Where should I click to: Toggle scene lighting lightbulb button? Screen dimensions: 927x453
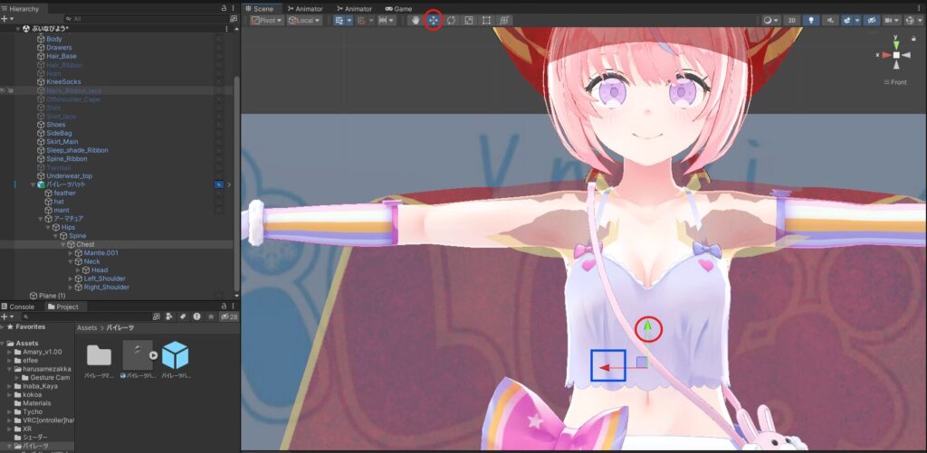[811, 20]
